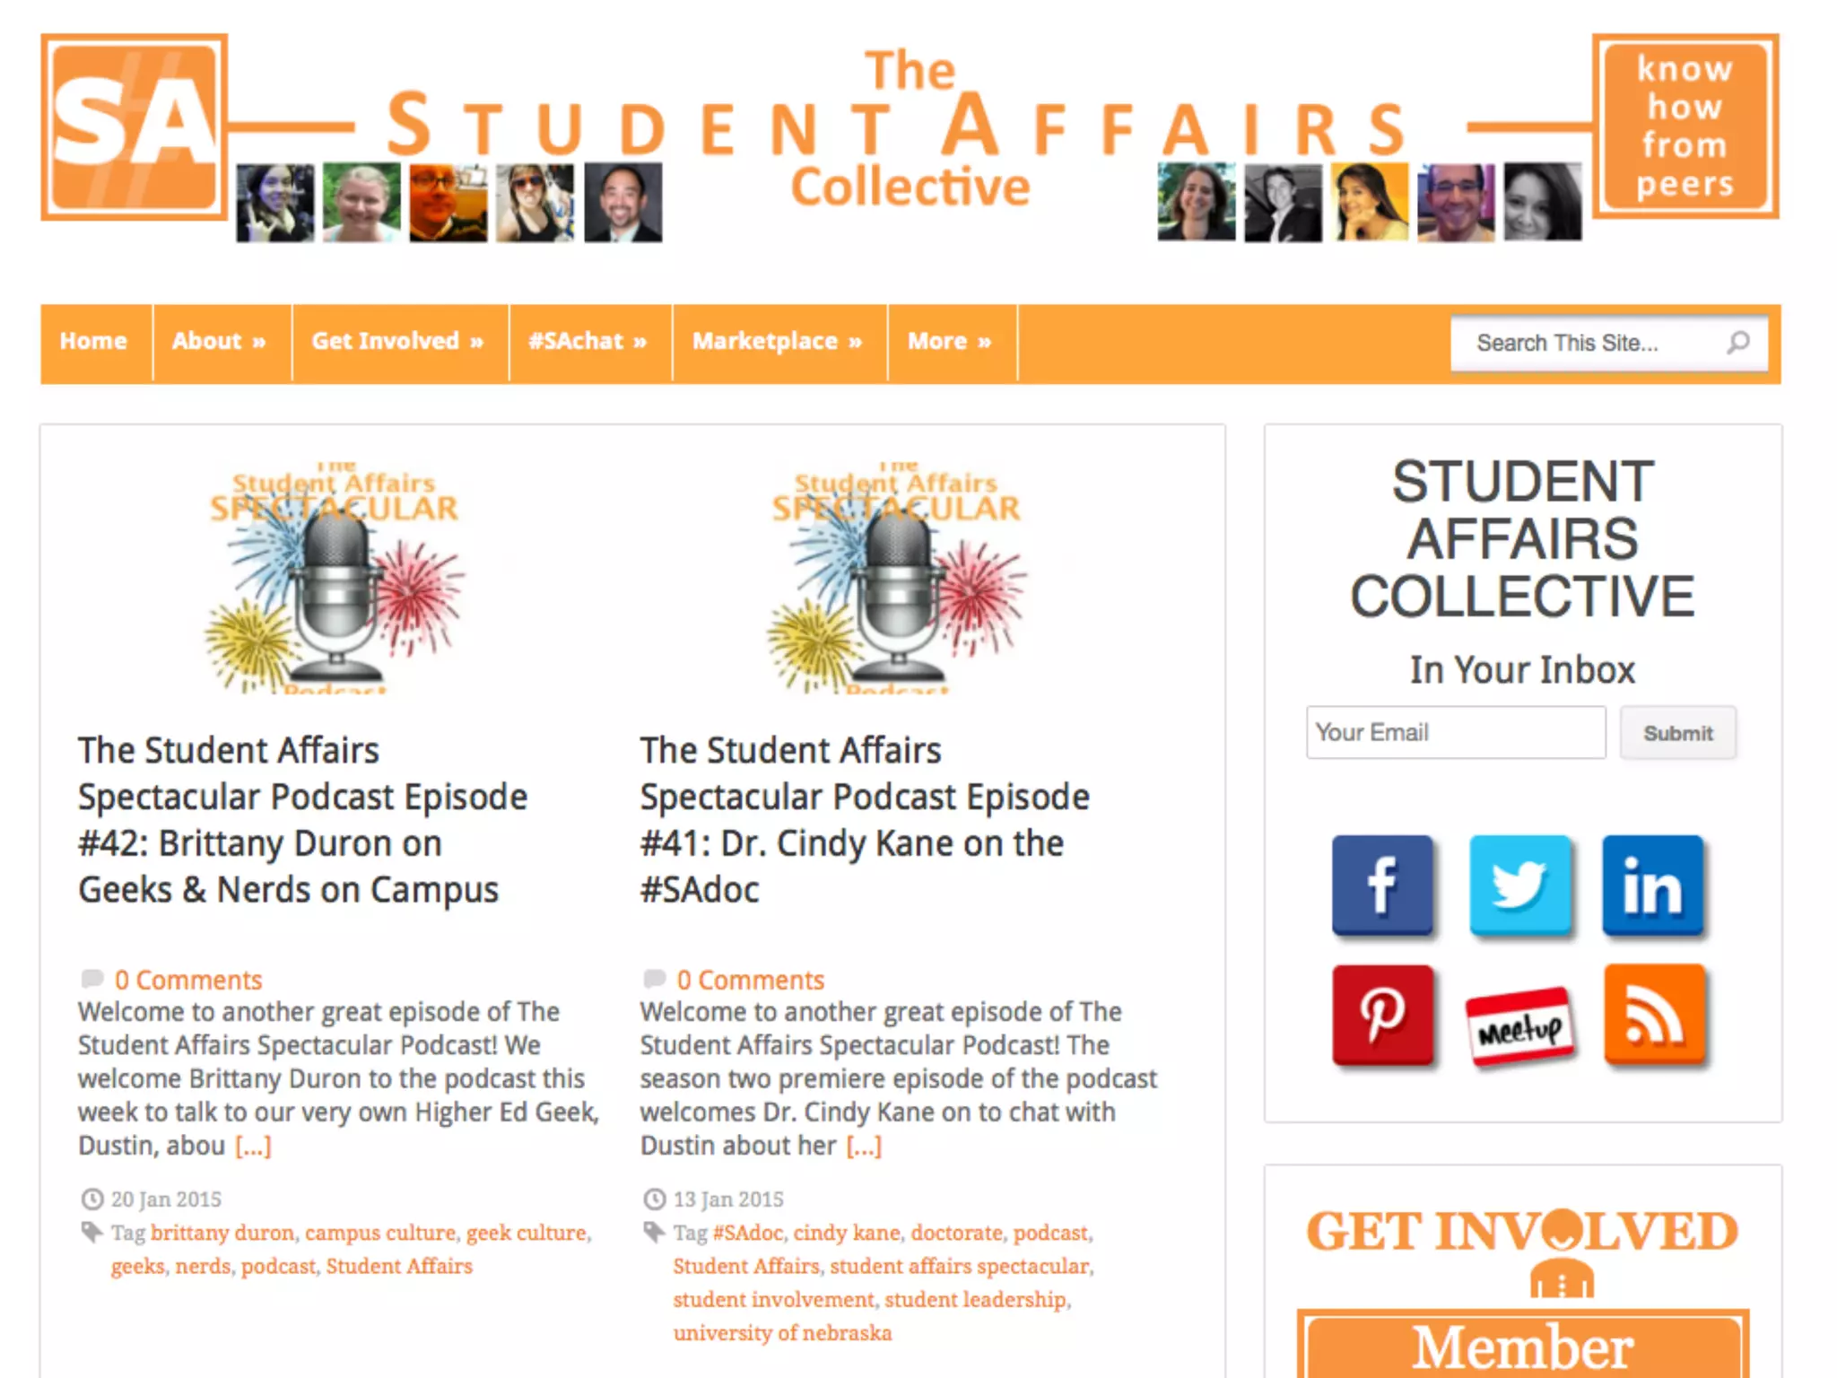Expand the About menu

[222, 342]
